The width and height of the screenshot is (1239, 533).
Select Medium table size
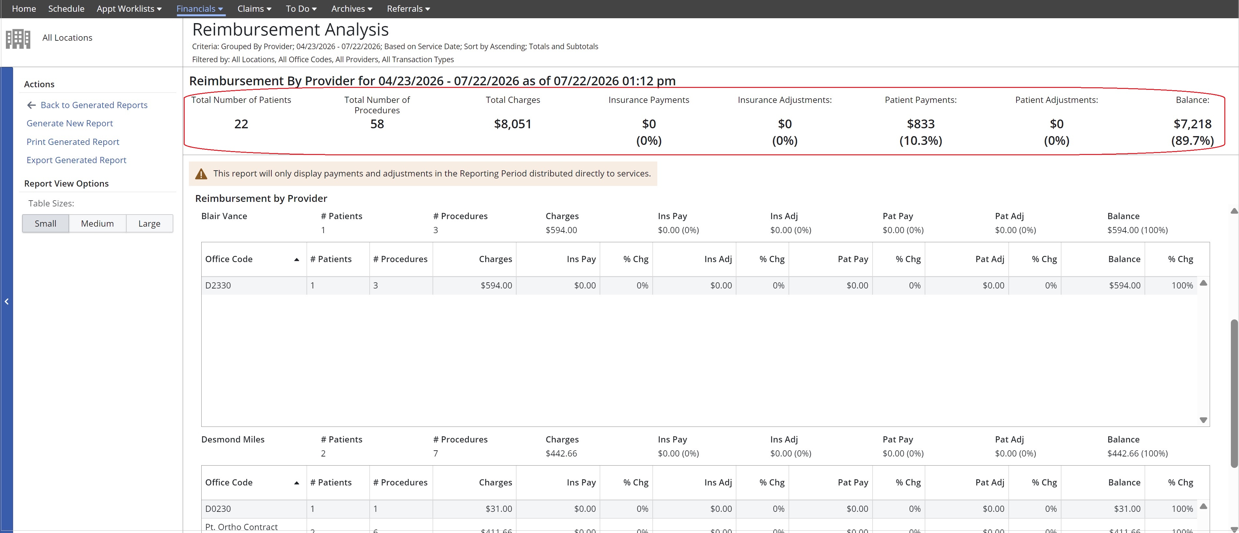pyautogui.click(x=98, y=223)
